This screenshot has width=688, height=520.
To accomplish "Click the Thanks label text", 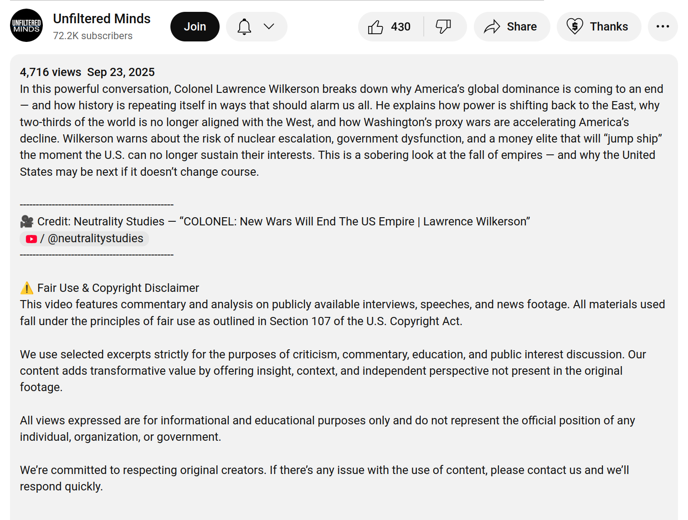I will tap(609, 27).
